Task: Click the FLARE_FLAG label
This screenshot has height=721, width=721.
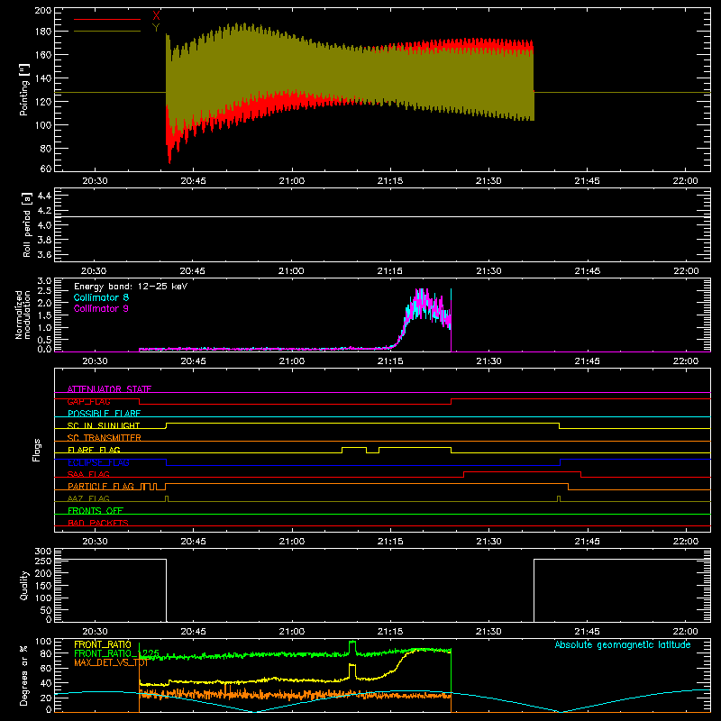Action: (x=94, y=450)
